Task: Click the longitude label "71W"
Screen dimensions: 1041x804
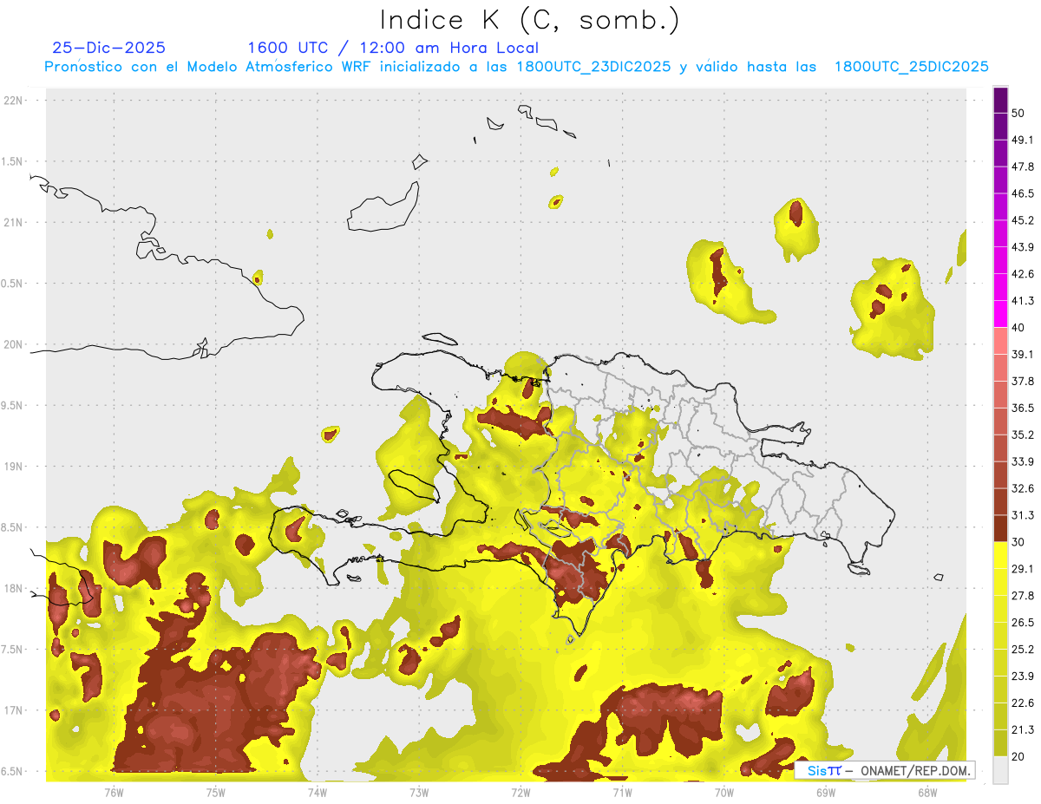Action: click(622, 792)
